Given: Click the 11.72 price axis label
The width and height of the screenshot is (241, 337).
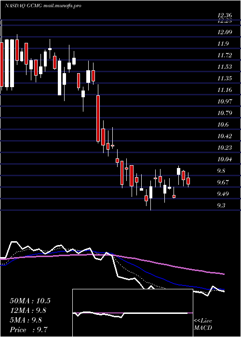Looking at the screenshot, I should [x=225, y=55].
